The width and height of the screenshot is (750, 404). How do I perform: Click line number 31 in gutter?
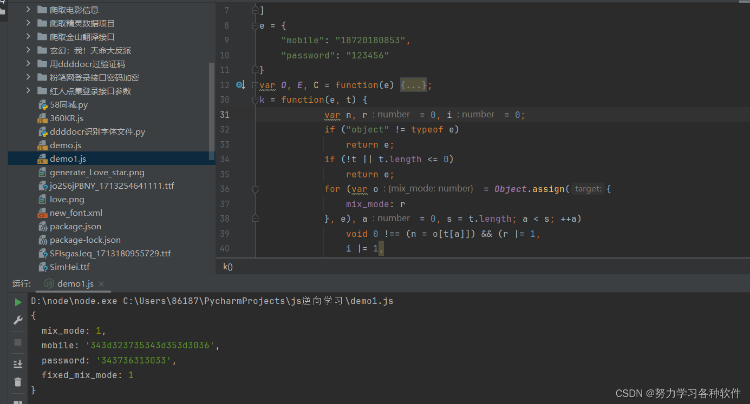point(225,115)
